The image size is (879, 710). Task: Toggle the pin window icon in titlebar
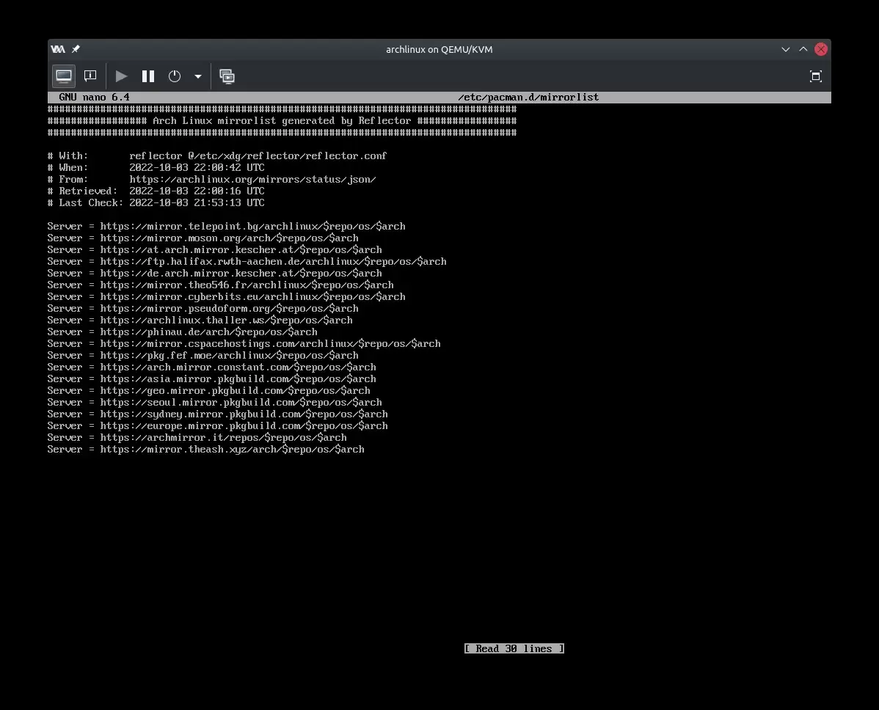76,49
